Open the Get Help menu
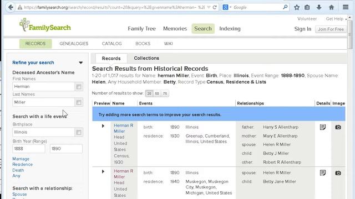The image size is (355, 199). tap(336, 19)
